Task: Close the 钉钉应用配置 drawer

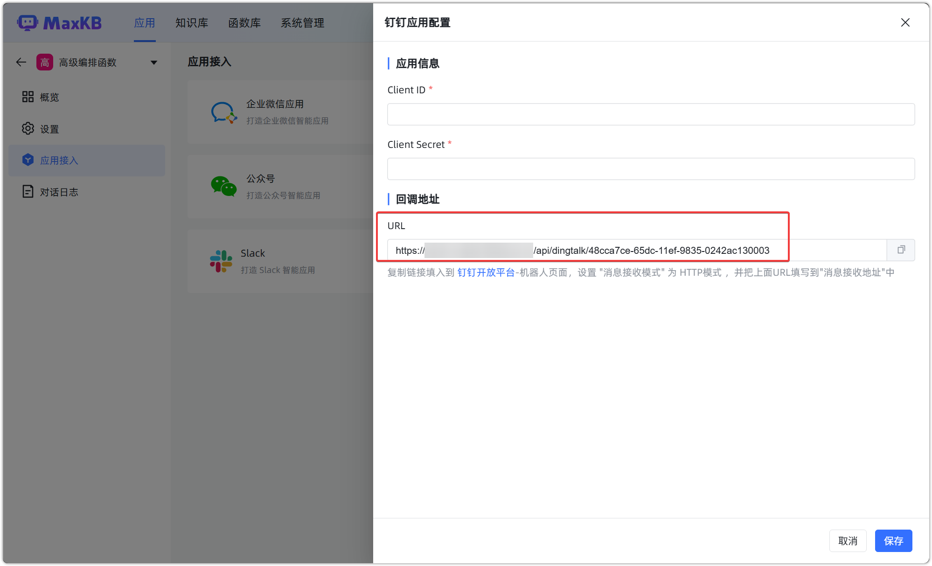Action: (x=905, y=22)
